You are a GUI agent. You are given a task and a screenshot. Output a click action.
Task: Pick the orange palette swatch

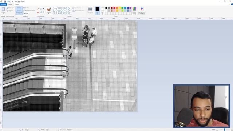pos(117,8)
